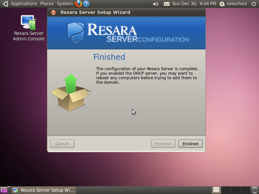Click text 'The configuration of your Resara Server'
Image resolution: width=259 pixels, height=194 pixels.
click(135, 69)
